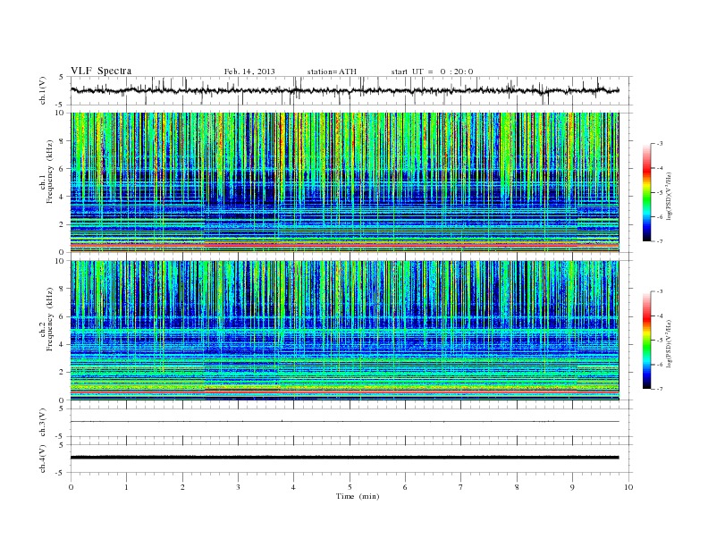708x547 pixels.
Task: Click the "-7" tick on ch.1 color bar
Action: point(660,241)
